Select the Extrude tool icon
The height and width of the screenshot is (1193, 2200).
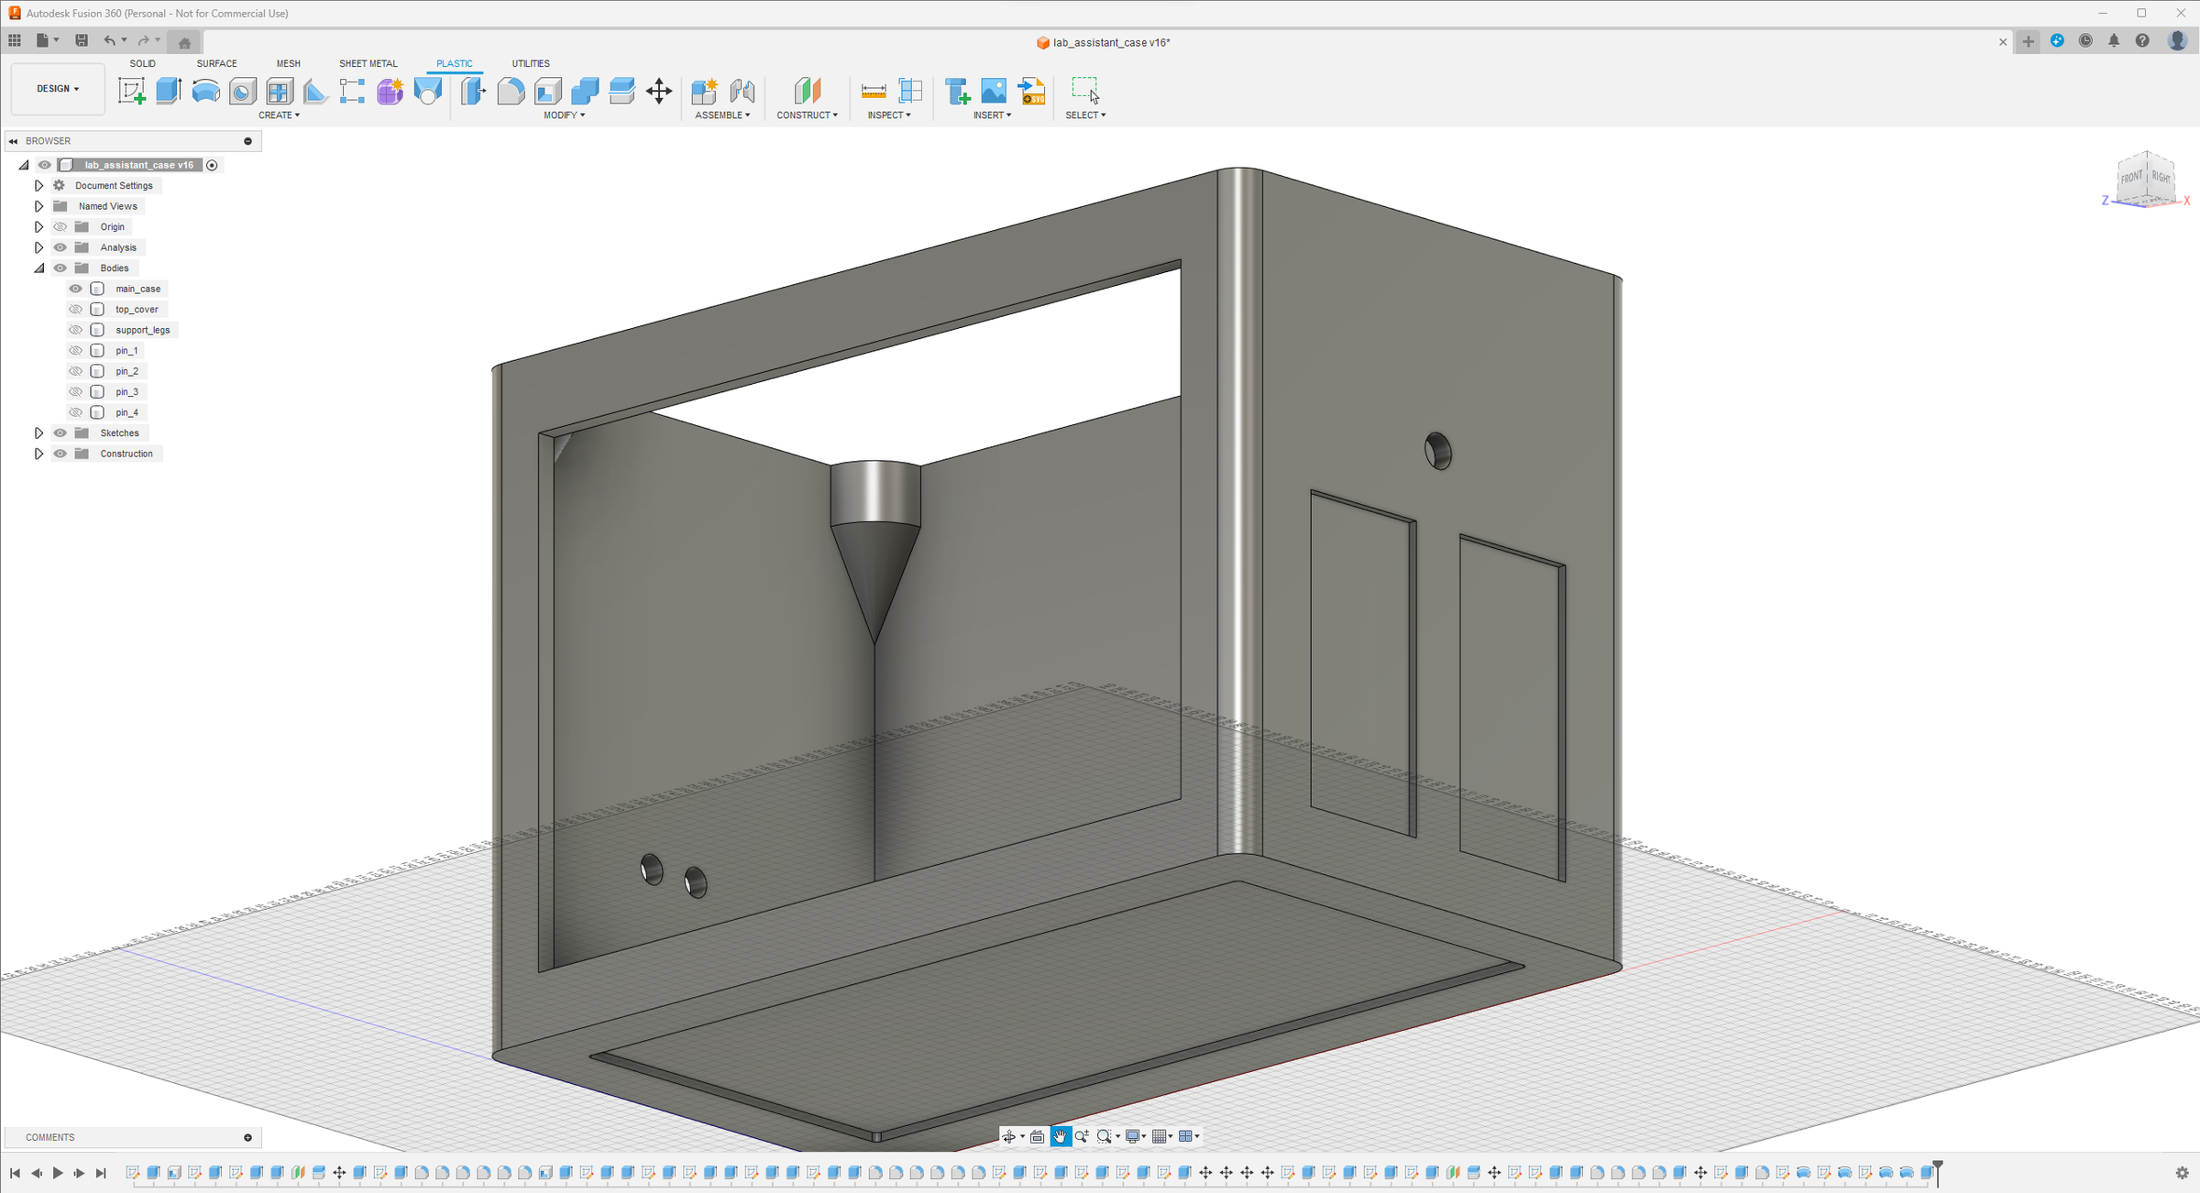[x=169, y=91]
